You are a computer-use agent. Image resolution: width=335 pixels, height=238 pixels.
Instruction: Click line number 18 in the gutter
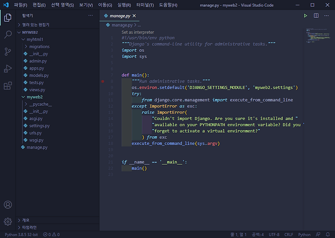click(110, 143)
